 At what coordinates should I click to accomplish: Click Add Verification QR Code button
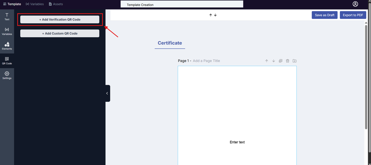tap(60, 19)
